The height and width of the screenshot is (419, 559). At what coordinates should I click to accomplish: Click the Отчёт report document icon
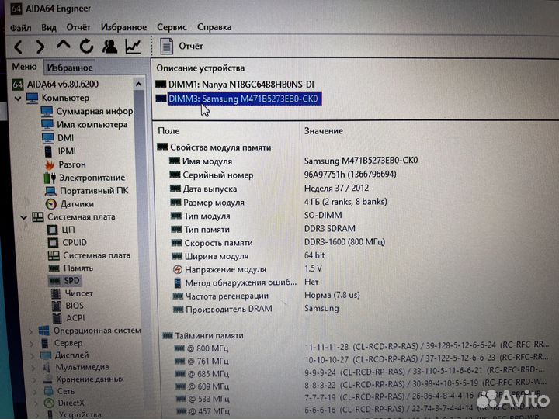pos(166,47)
